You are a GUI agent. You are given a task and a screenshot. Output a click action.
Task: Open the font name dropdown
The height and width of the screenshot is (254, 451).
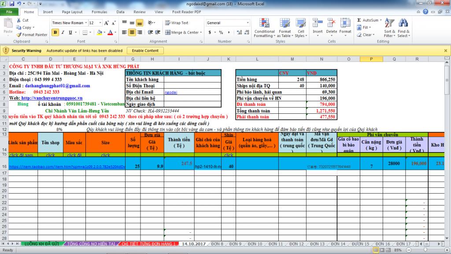[x=86, y=23]
